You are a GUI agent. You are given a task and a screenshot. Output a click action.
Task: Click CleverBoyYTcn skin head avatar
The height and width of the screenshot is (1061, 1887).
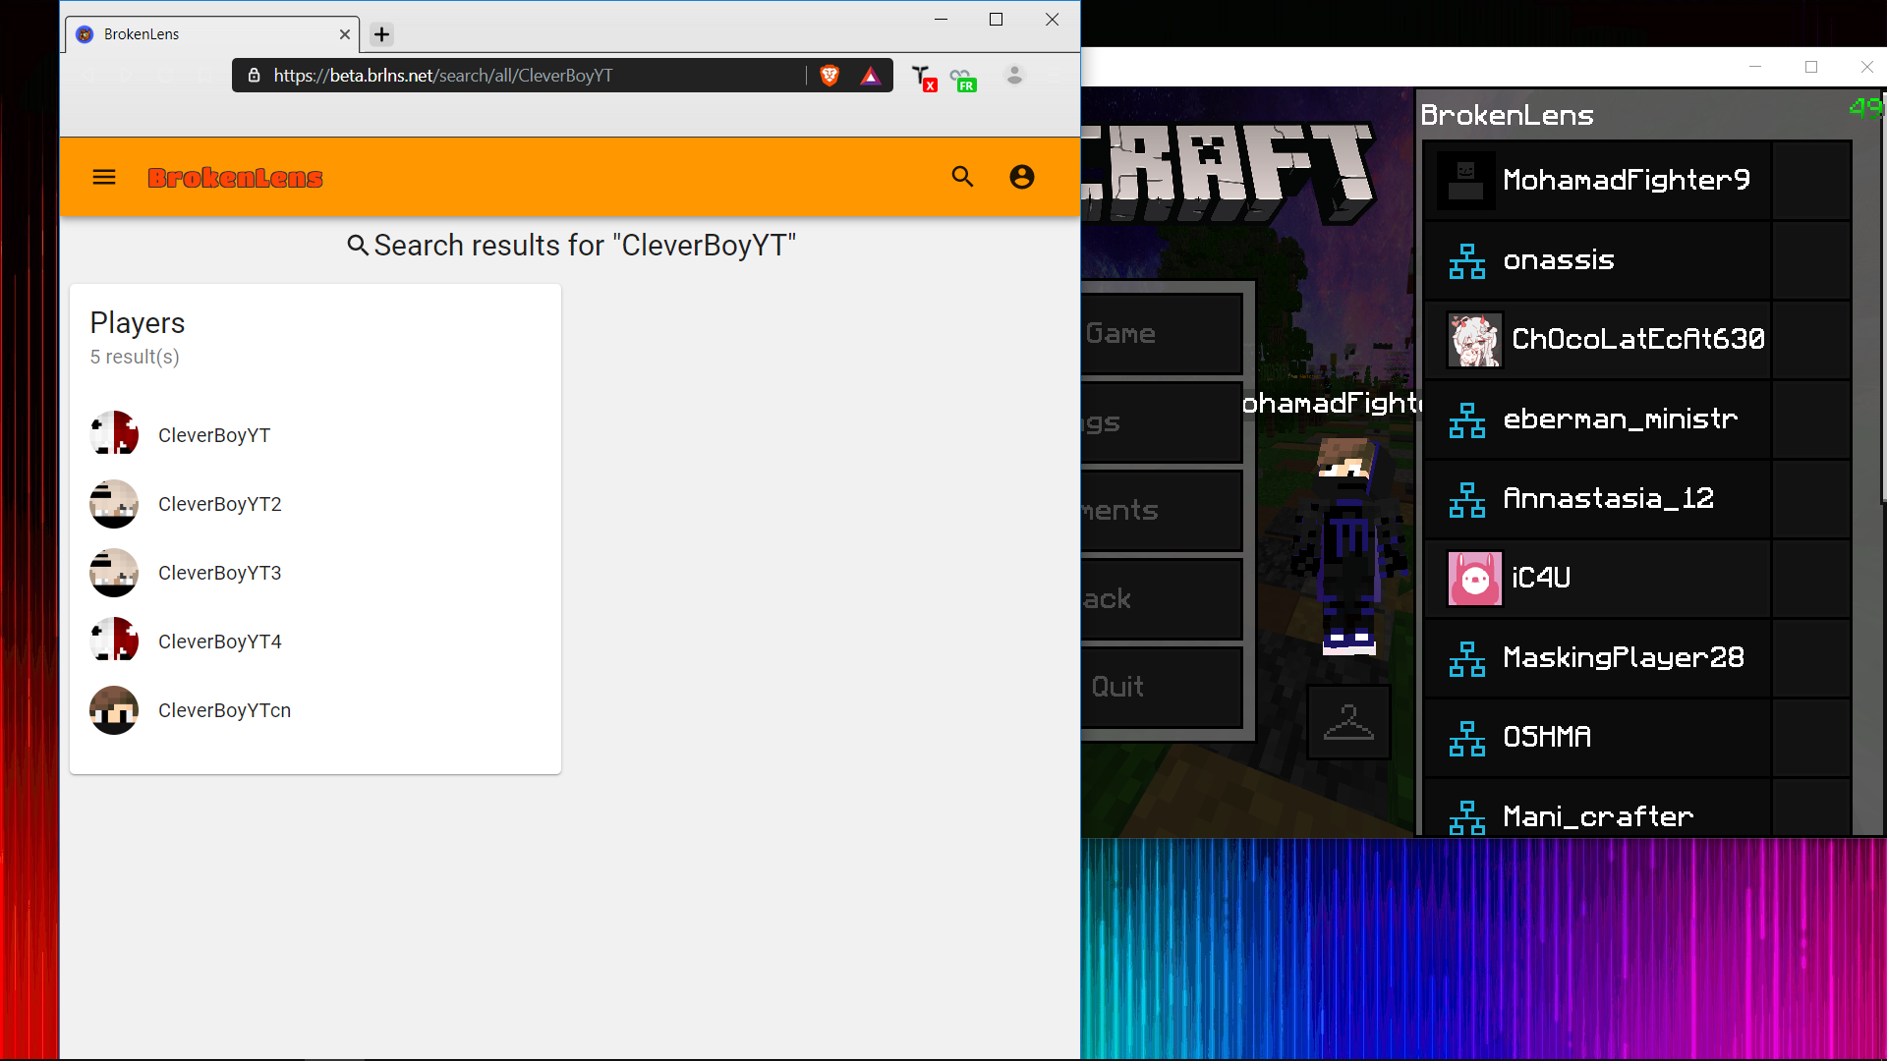click(114, 709)
